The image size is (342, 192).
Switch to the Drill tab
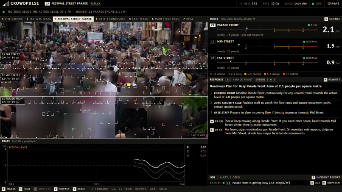(188, 19)
